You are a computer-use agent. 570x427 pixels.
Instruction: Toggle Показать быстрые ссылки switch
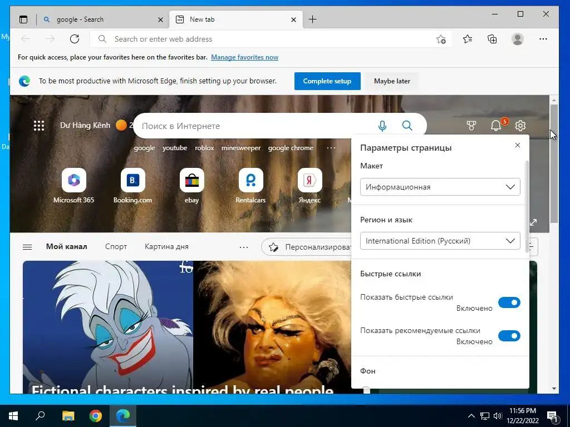pos(509,302)
